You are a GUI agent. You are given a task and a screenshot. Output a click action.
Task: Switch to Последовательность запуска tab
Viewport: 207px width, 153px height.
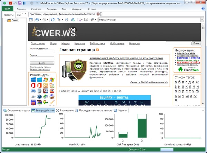pos(94,110)
